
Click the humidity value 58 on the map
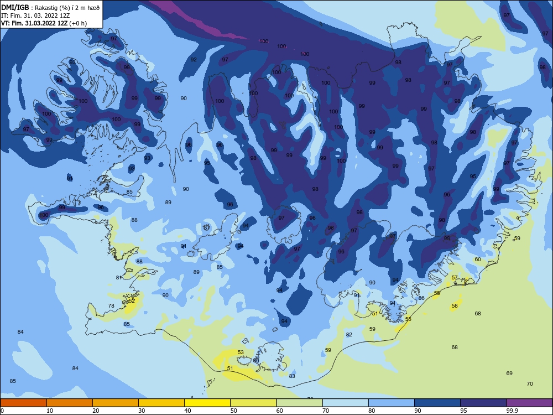(455, 306)
